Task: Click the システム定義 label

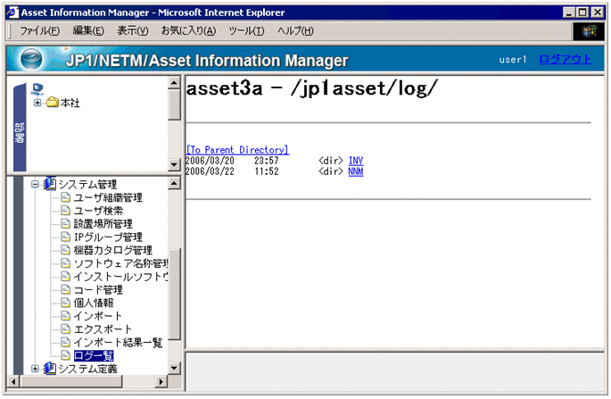Action: point(87,368)
